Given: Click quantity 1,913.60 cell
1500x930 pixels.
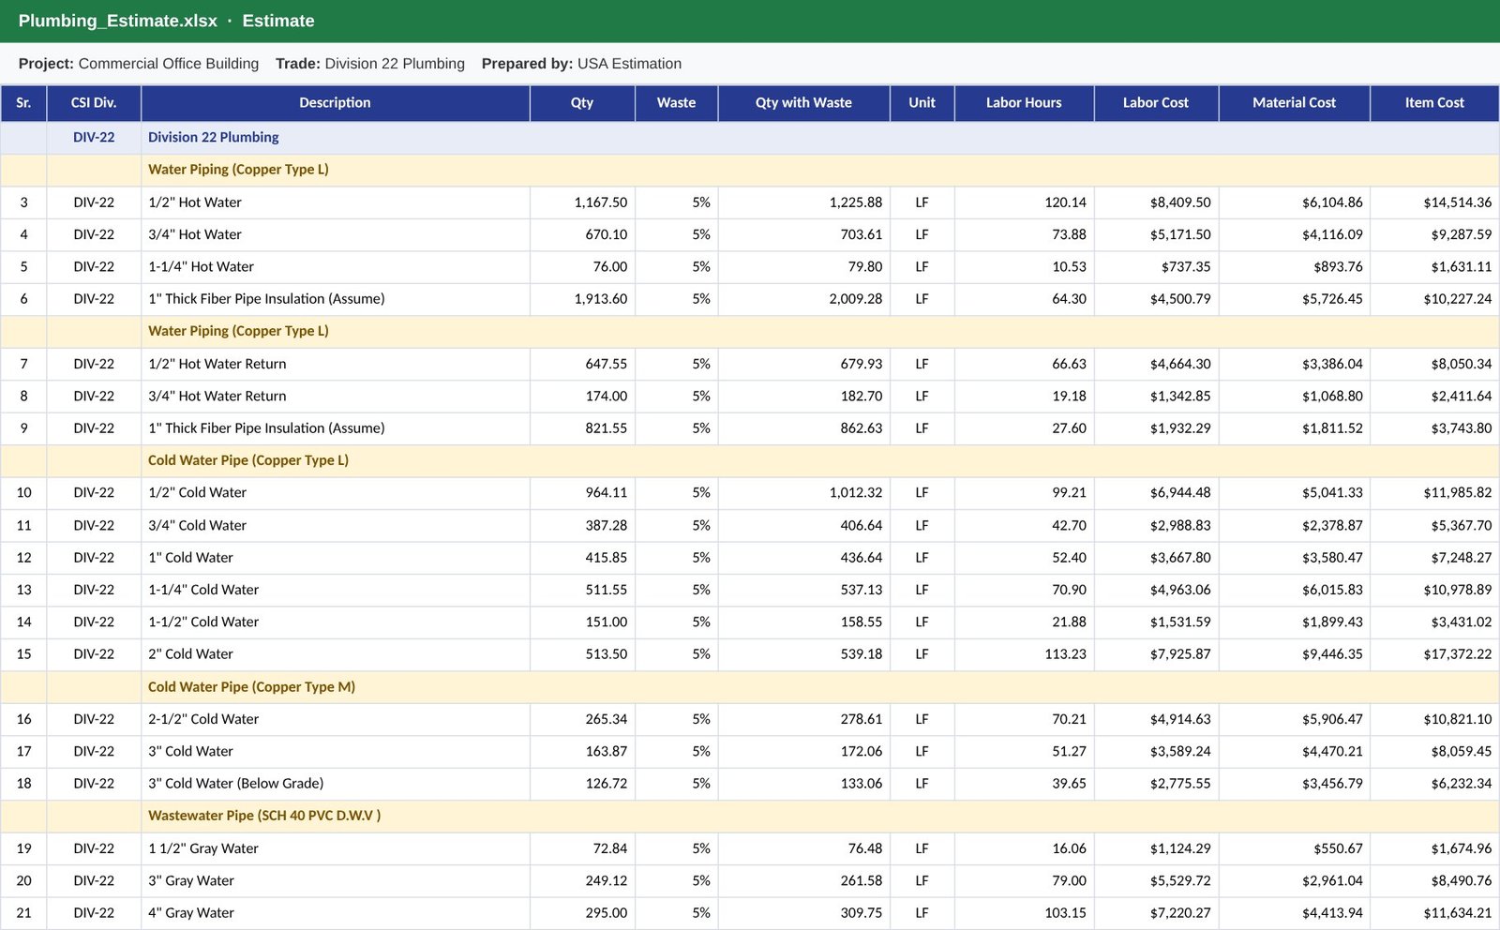Looking at the screenshot, I should click(582, 299).
